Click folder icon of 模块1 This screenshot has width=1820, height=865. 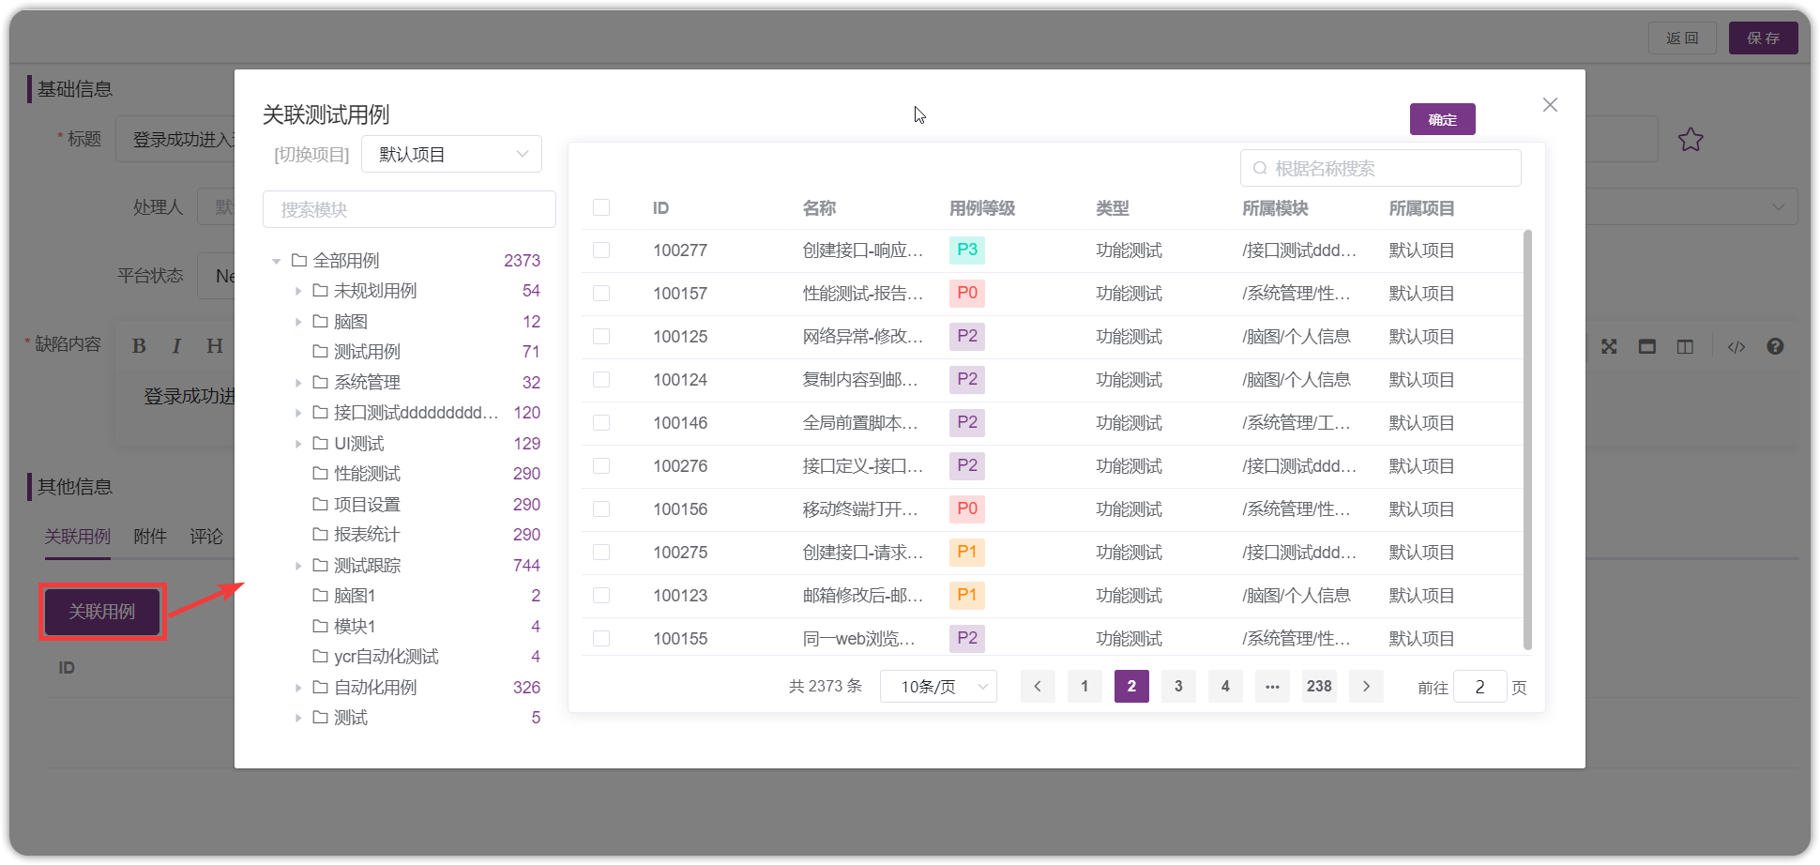point(320,626)
